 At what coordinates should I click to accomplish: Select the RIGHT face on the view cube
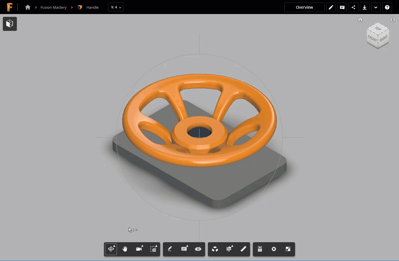384,38
